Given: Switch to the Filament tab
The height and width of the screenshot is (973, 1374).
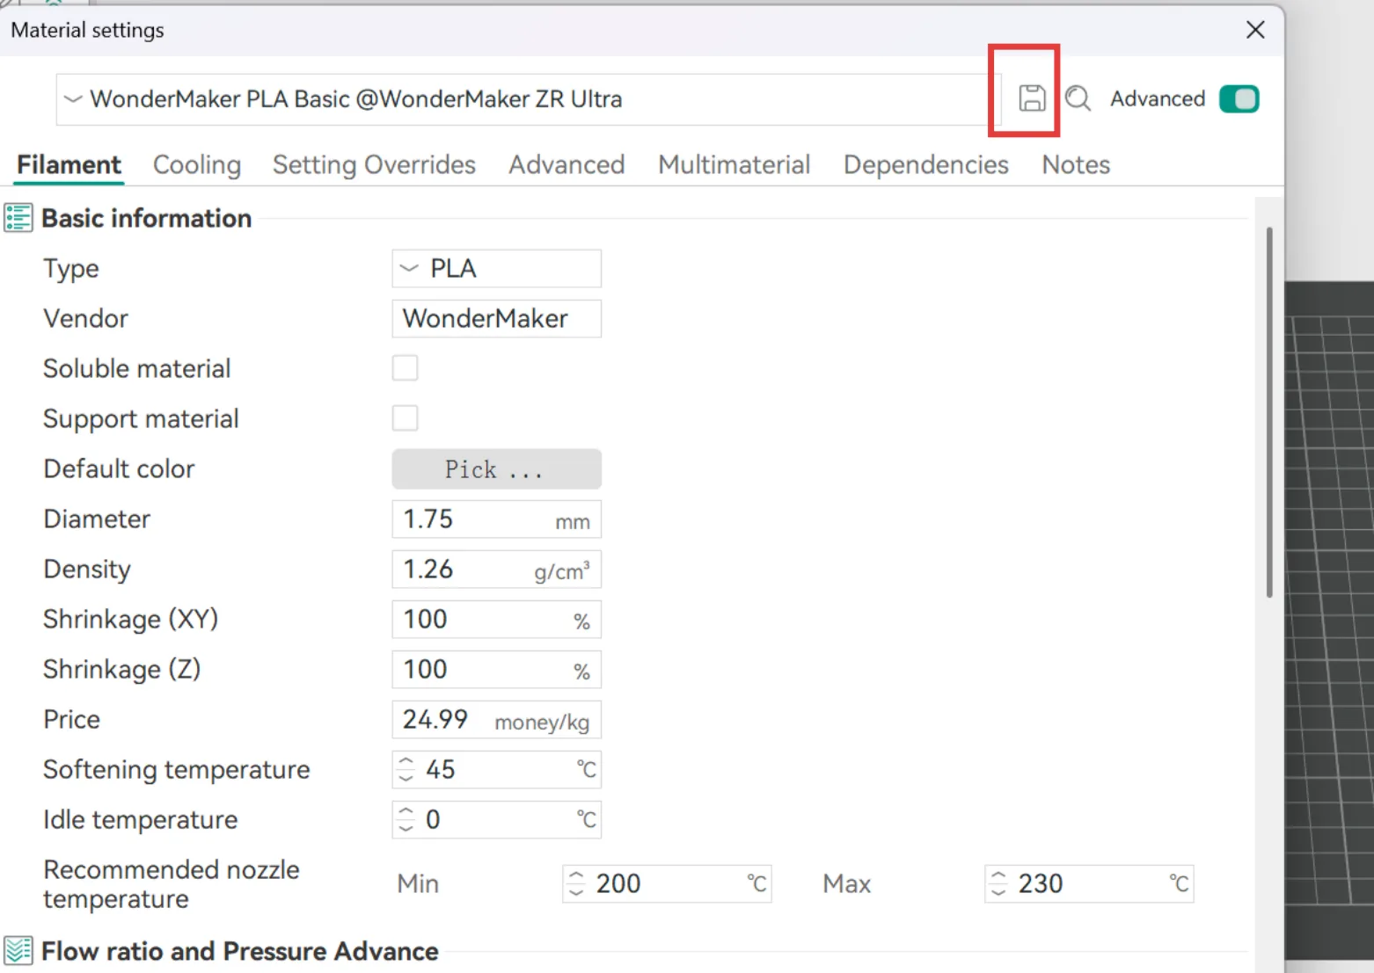Looking at the screenshot, I should click(x=69, y=164).
